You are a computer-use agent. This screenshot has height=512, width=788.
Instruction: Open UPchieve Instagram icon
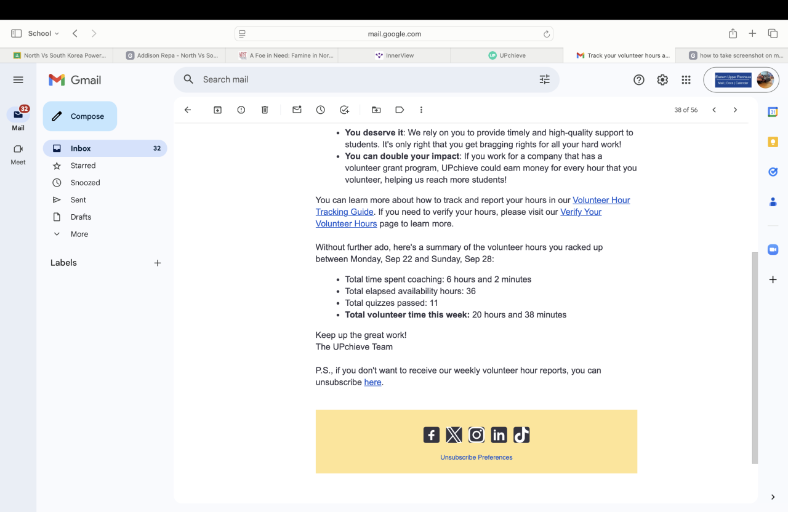[476, 435]
